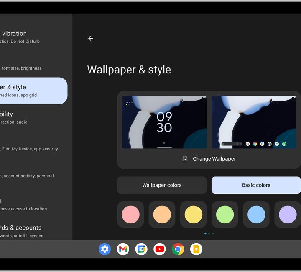Click the back arrow icon
The width and height of the screenshot is (301, 272).
point(91,38)
